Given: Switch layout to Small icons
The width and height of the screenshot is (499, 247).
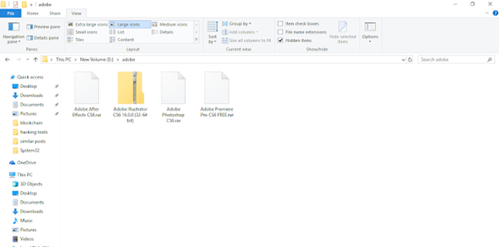Looking at the screenshot, I should (82, 32).
